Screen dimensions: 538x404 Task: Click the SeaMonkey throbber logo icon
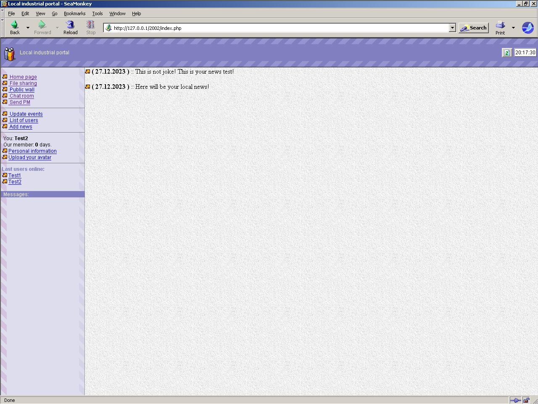[x=527, y=28]
